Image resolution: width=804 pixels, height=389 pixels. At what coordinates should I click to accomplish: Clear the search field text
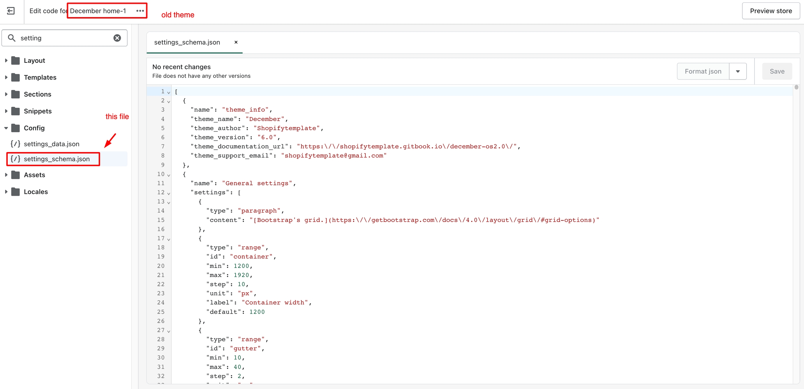tap(117, 38)
